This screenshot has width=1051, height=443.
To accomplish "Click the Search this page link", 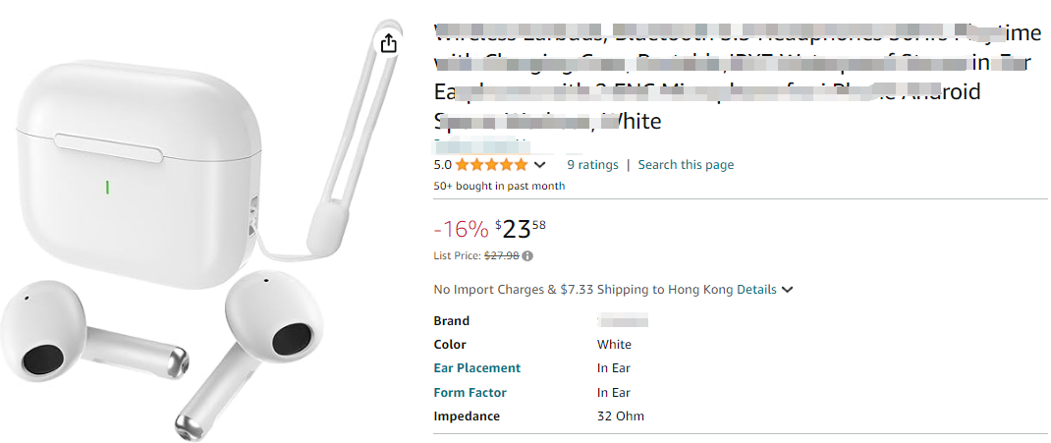I will [x=686, y=165].
